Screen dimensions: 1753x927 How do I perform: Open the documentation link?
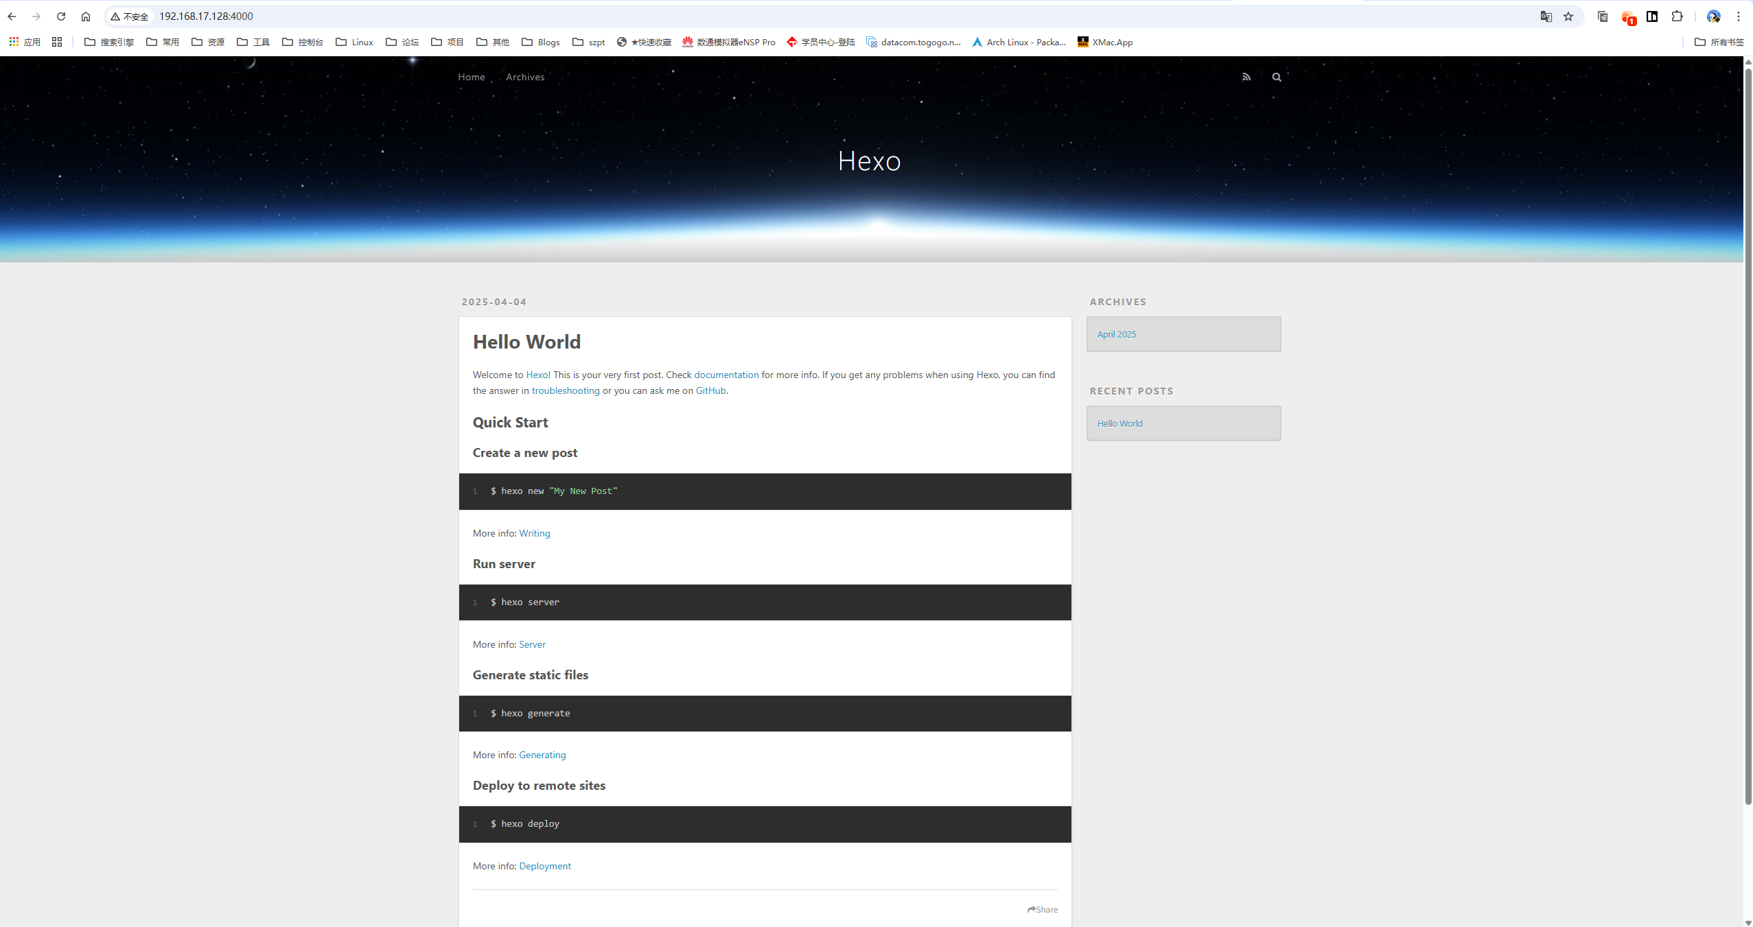click(x=726, y=375)
